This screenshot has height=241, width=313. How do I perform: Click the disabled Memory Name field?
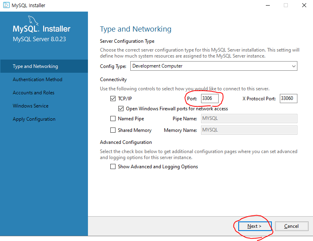249,130
